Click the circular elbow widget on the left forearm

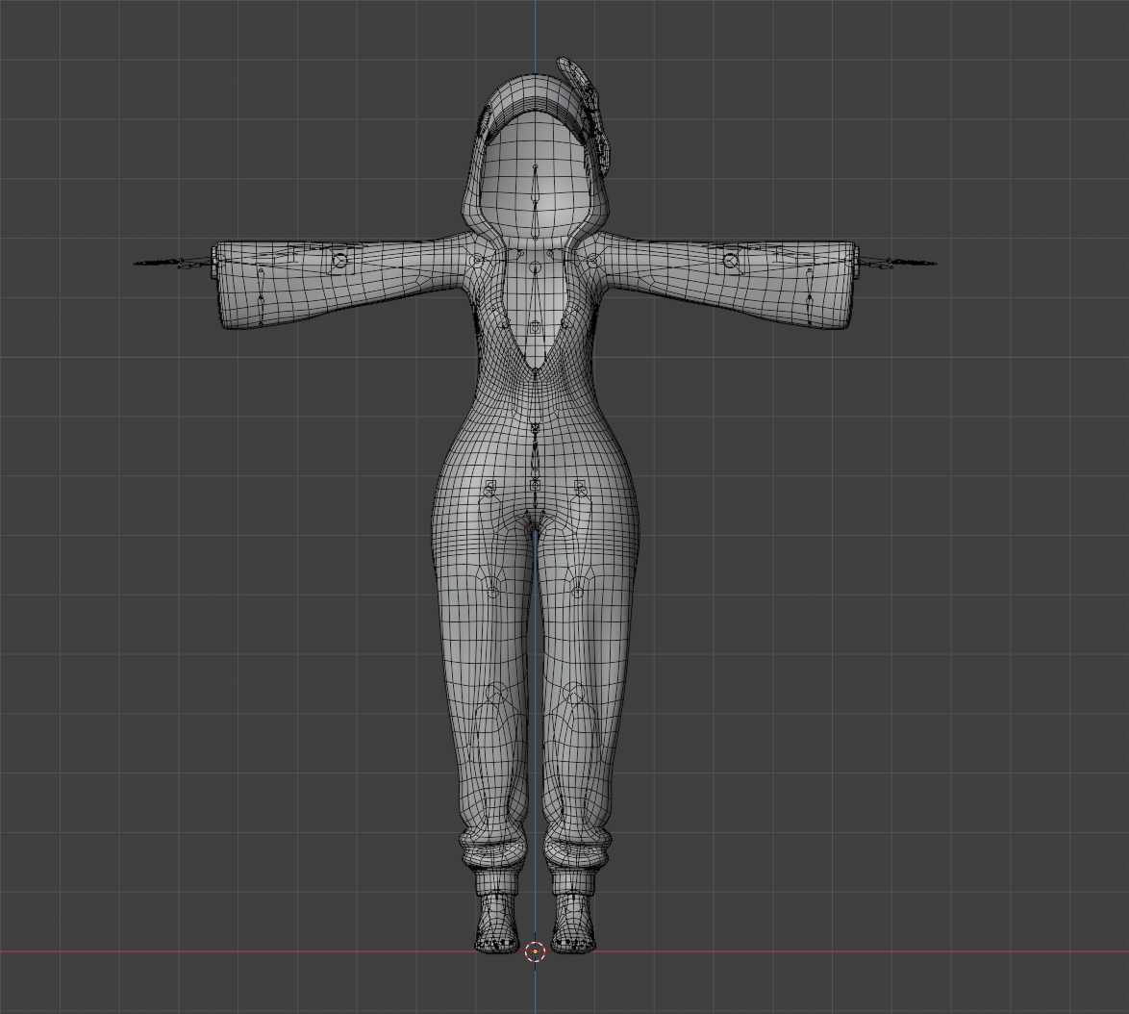point(339,261)
